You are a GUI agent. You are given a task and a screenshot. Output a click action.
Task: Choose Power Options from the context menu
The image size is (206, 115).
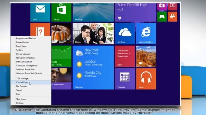(31, 42)
